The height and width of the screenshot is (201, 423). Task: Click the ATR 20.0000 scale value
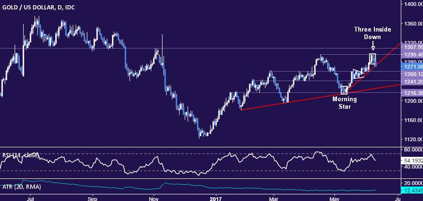[413, 183]
